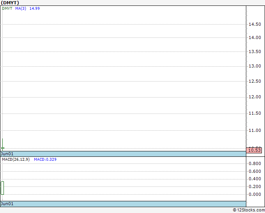Click the 14.00 price axis label

tap(255, 37)
